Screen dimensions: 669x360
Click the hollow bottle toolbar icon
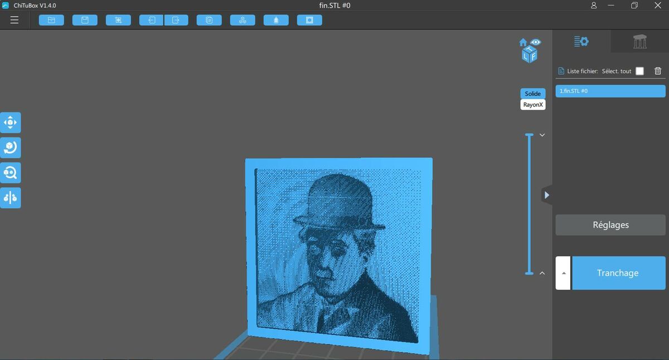tap(276, 20)
